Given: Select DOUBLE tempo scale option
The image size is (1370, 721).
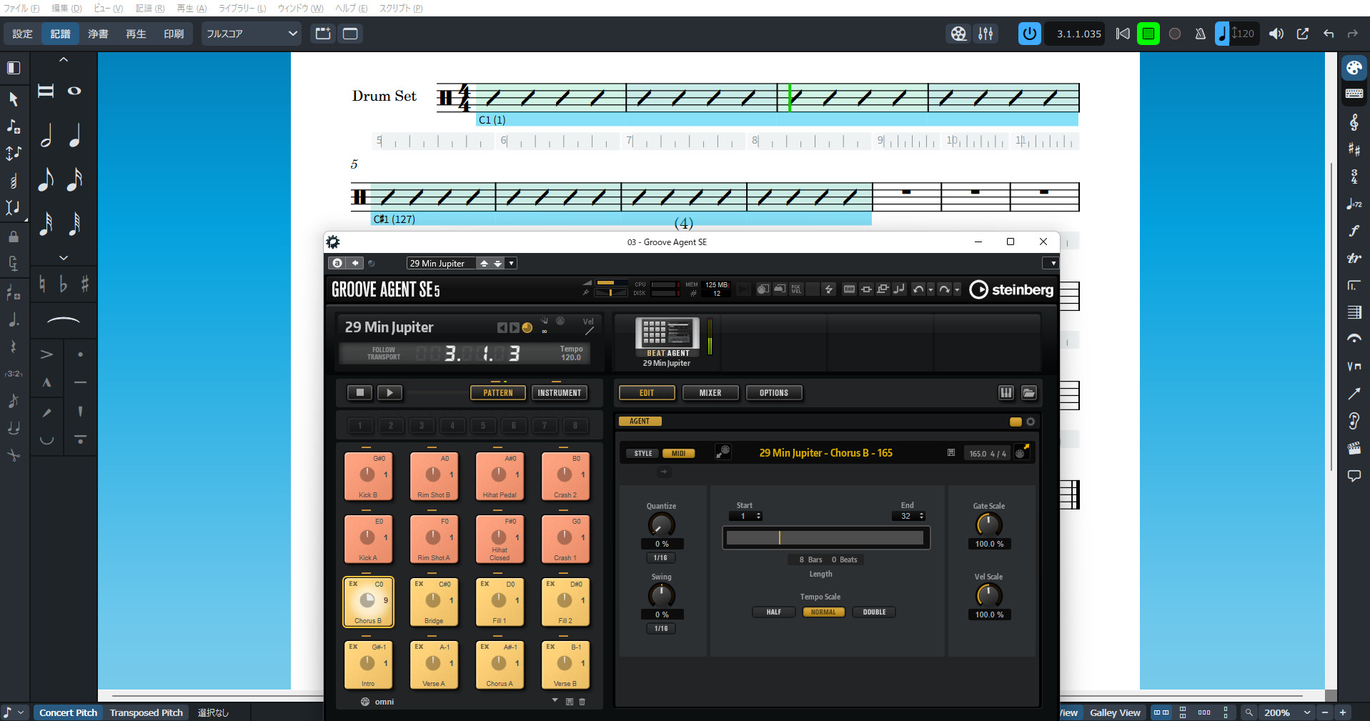Looking at the screenshot, I should [x=874, y=612].
